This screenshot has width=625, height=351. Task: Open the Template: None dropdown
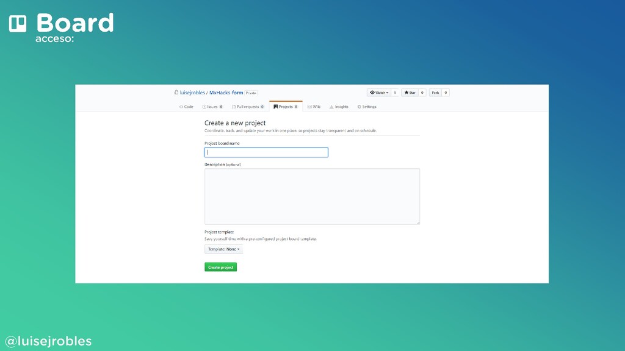click(x=223, y=249)
